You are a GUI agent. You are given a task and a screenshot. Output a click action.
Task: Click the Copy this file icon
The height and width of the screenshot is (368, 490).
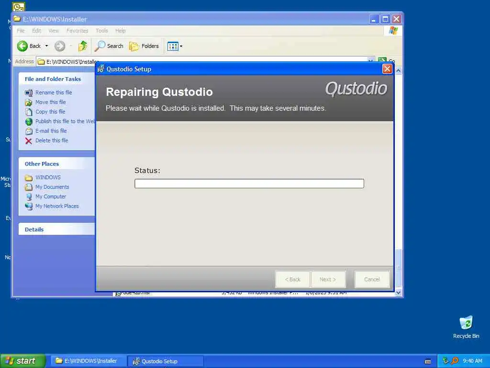28,112
